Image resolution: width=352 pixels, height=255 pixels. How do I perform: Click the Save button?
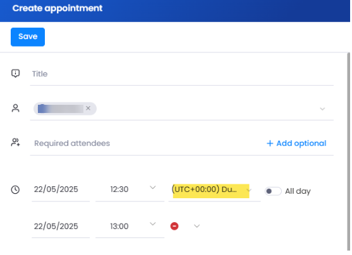(x=28, y=37)
